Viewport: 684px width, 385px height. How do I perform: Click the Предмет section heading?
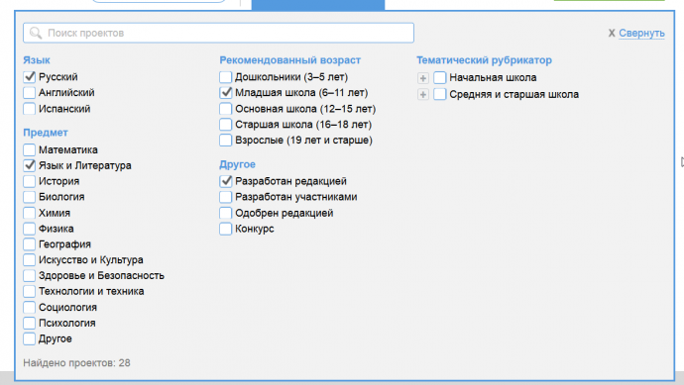coord(46,133)
